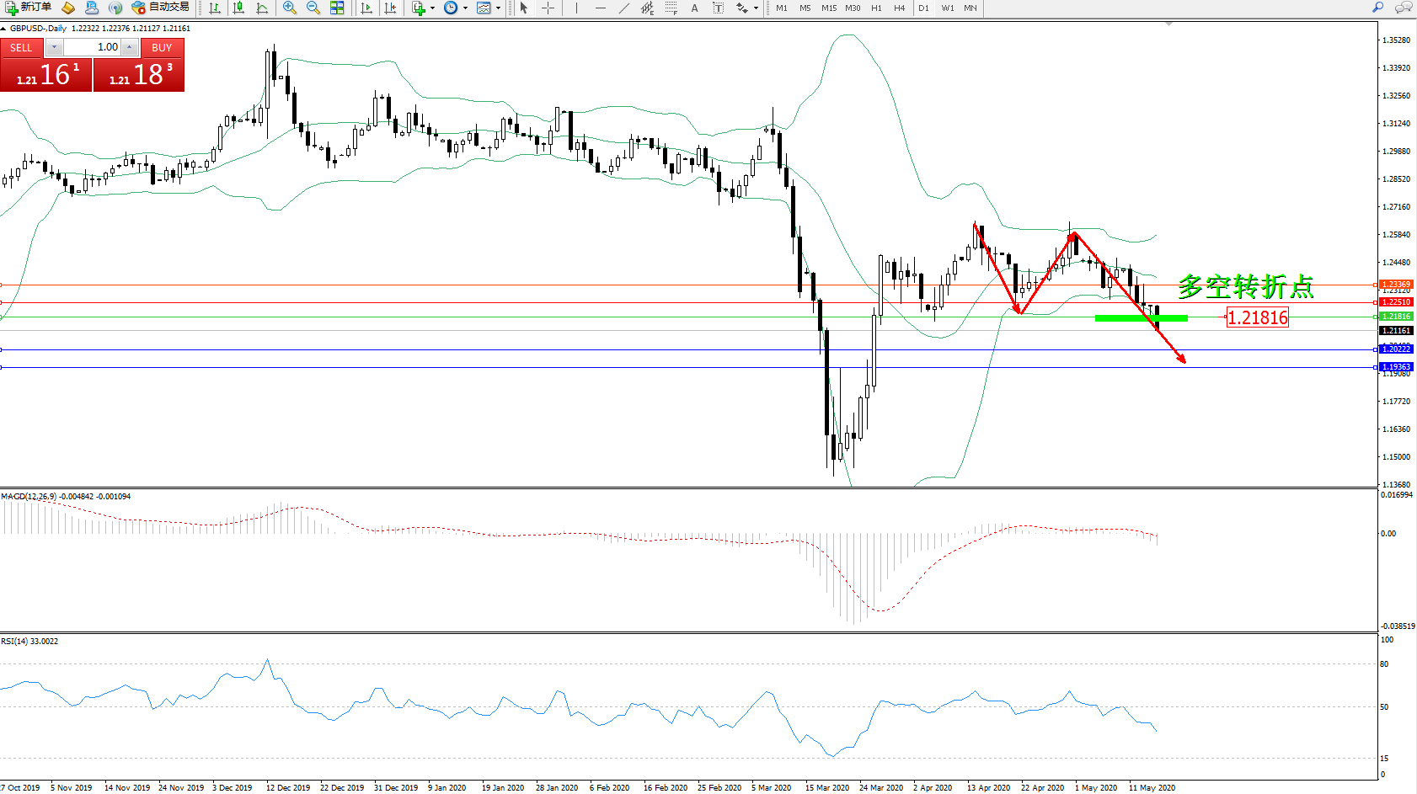Open the periodicity clock dropdown
Screen dimensions: 1417x794
pos(456,8)
